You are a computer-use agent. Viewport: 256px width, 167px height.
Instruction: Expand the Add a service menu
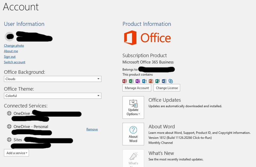pyautogui.click(x=17, y=153)
